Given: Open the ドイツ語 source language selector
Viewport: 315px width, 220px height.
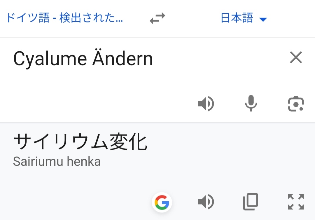Looking at the screenshot, I should point(65,18).
